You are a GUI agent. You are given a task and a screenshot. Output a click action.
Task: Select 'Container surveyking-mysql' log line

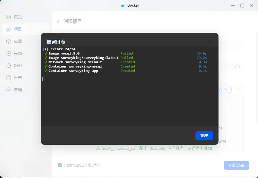(x=75, y=66)
